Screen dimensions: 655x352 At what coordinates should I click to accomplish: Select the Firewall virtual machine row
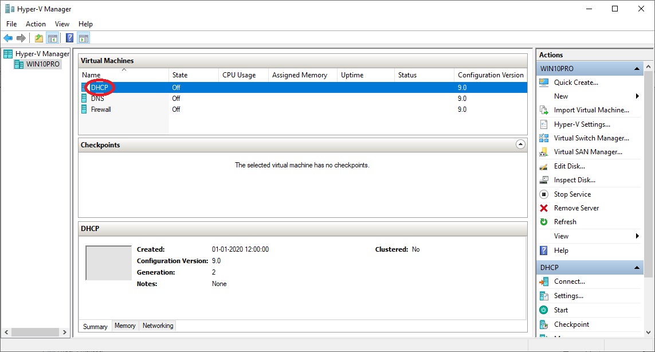[x=303, y=109]
